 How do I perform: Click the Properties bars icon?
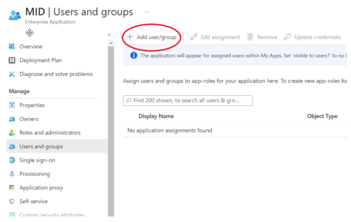(x=12, y=105)
